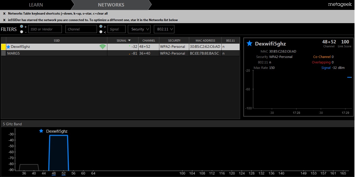Open the Security filter dropdown
This screenshot has height=177, width=355.
[x=139, y=29]
